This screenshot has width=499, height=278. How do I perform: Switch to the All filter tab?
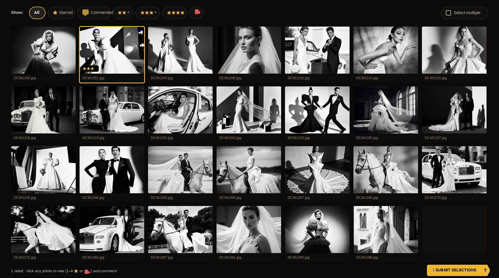(37, 13)
